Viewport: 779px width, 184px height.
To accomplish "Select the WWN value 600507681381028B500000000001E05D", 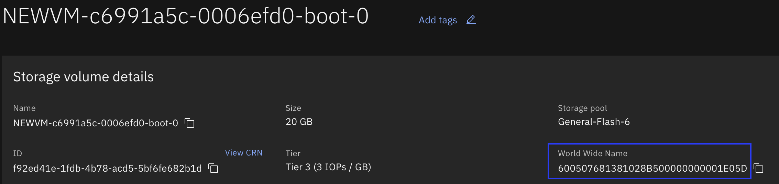I will pos(652,168).
